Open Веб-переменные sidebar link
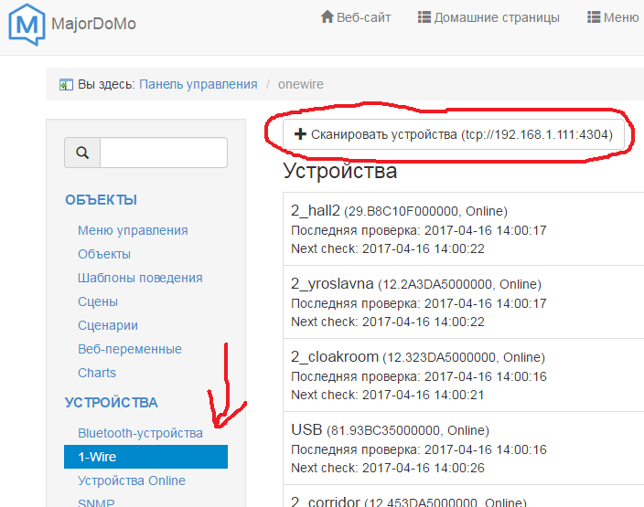Viewport: 644px width, 507px height. click(130, 349)
